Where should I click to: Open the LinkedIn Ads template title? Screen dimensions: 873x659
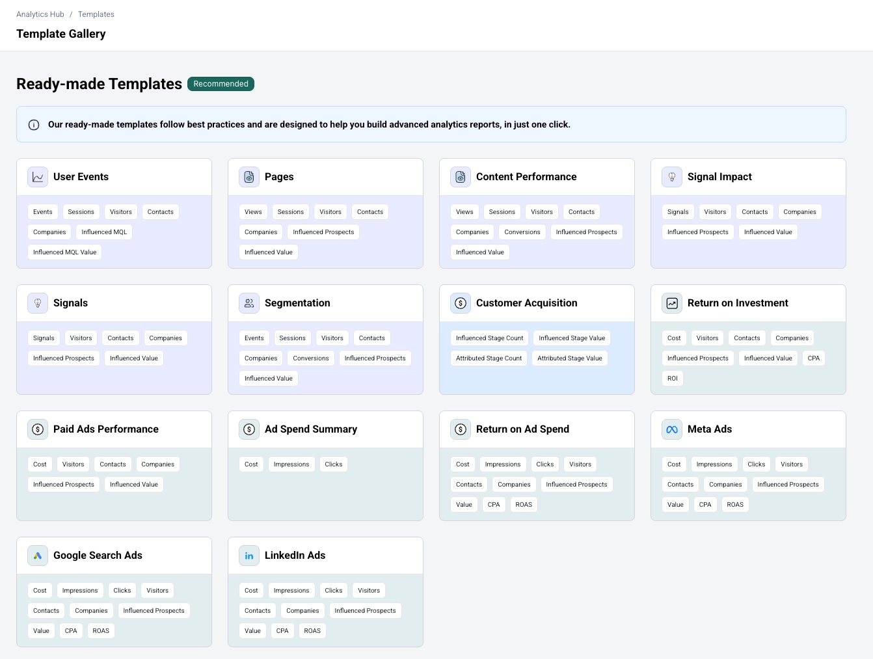pos(295,556)
